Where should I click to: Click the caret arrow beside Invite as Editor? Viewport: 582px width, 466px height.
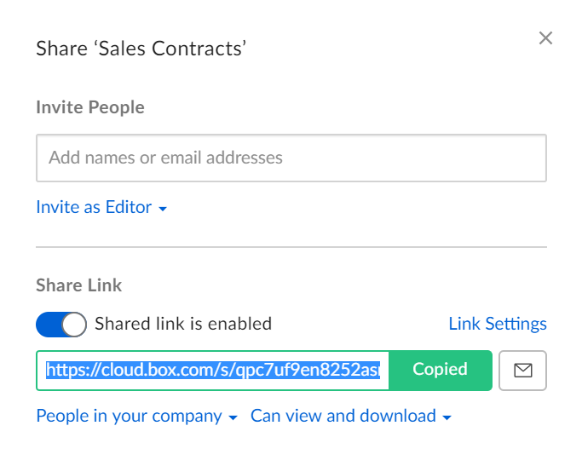point(163,209)
